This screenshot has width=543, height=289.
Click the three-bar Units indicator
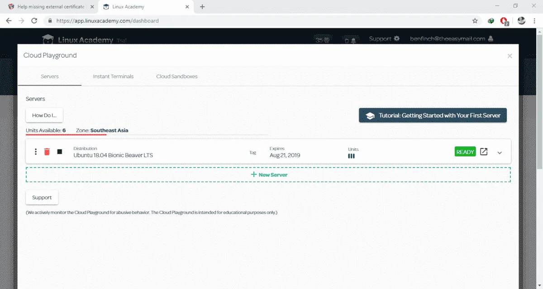pyautogui.click(x=351, y=156)
